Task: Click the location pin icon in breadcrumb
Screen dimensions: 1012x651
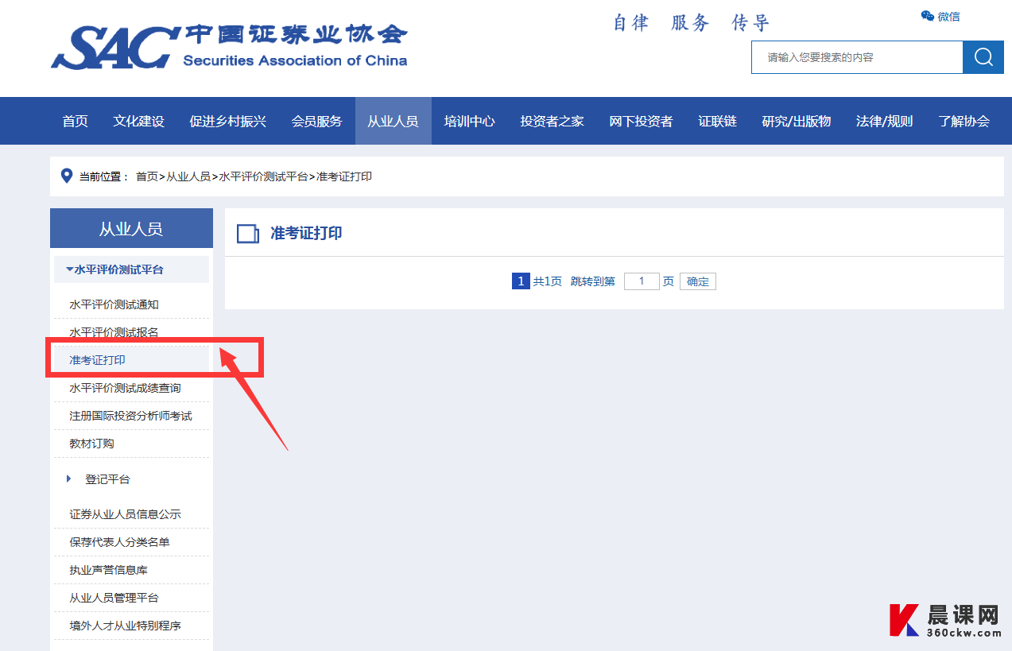Action: [67, 176]
